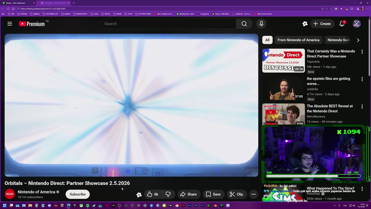Dislike the video with thumbs down
Viewport: 371px width, 209px height.
coord(168,194)
